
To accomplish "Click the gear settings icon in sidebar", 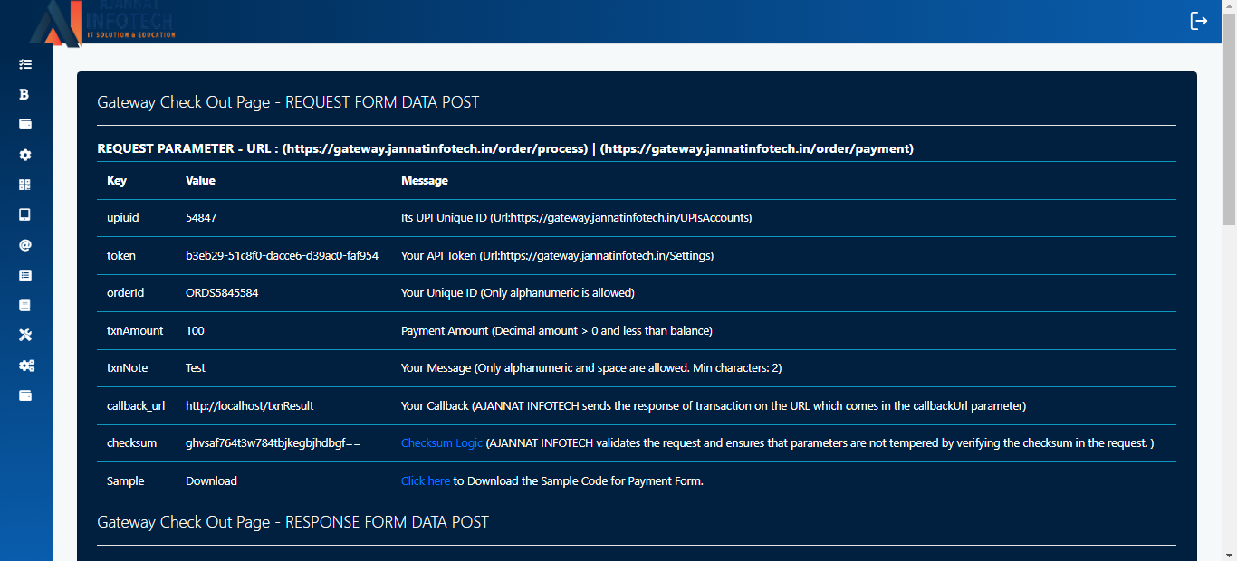I will (25, 155).
